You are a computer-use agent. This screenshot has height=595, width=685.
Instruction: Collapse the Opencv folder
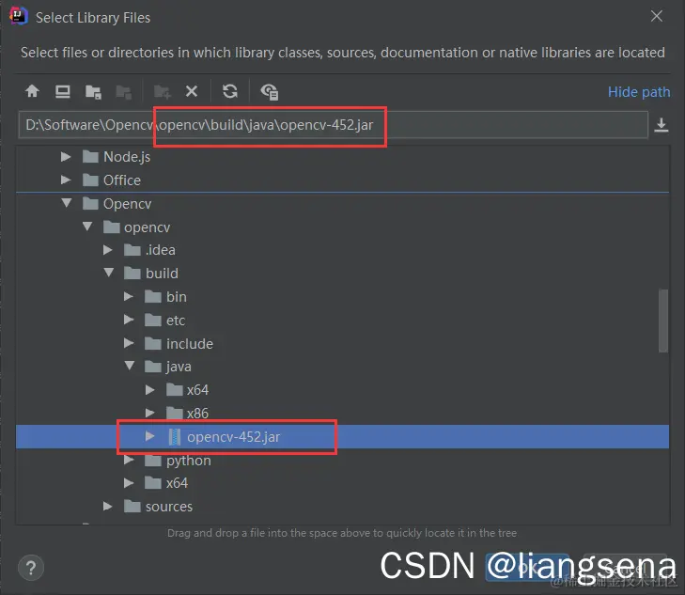[66, 203]
